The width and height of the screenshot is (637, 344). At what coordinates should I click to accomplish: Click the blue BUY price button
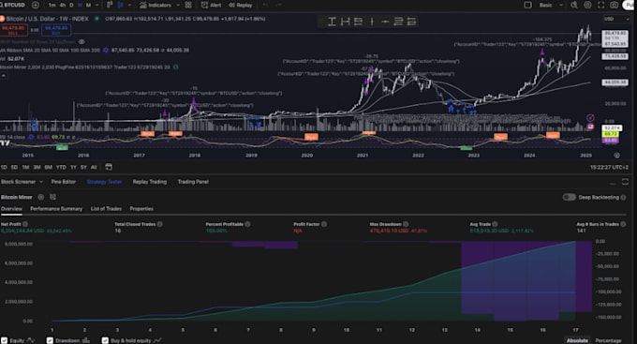[56, 30]
